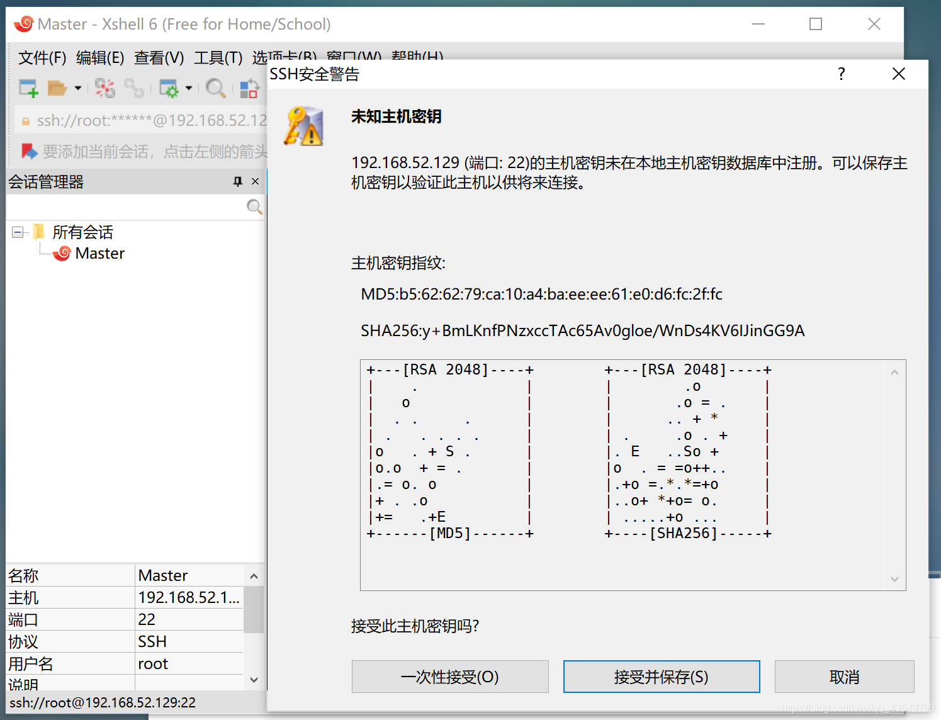The width and height of the screenshot is (941, 720).
Task: Click the RSA 2048 SHA256 randomart
Action: 688,451
